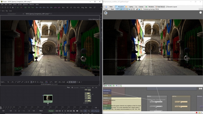The height and width of the screenshot is (114, 203).
Task: Open the Snap dropdown in viewer
Action: tap(42, 82)
